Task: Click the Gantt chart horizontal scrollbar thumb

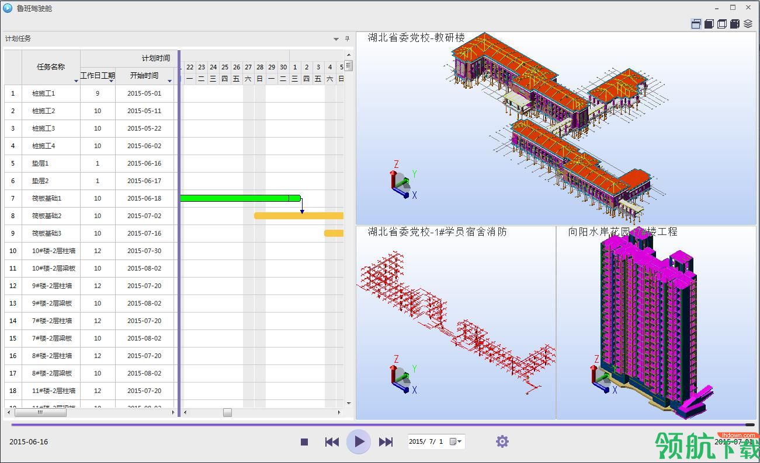Action: [x=227, y=412]
